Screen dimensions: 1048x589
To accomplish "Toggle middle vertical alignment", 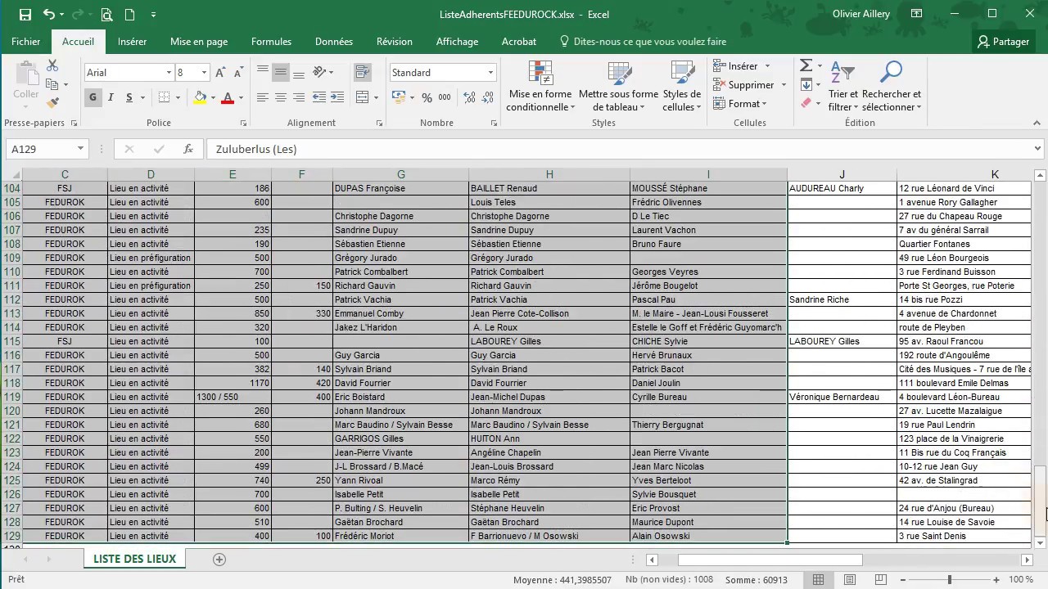I will [x=280, y=72].
